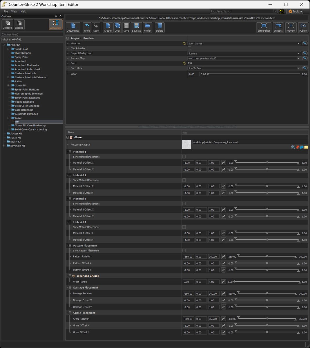Select the Music Kit tree item

pos(16,142)
